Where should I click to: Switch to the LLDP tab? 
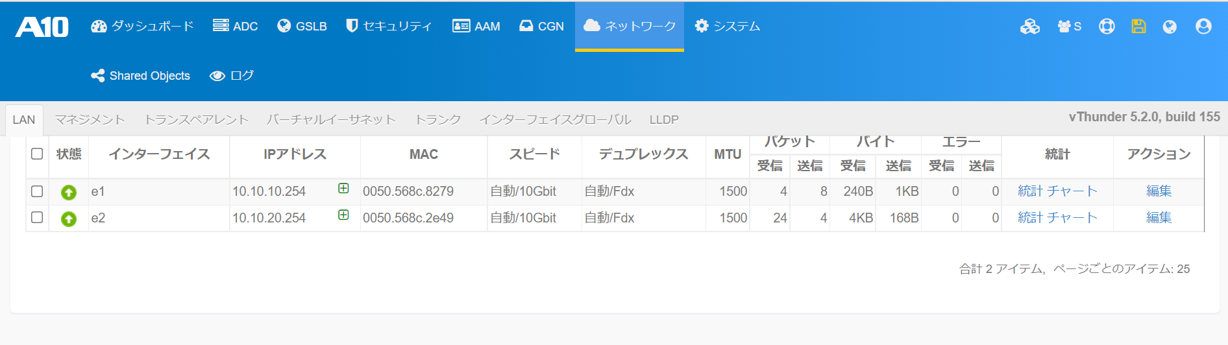click(x=664, y=120)
